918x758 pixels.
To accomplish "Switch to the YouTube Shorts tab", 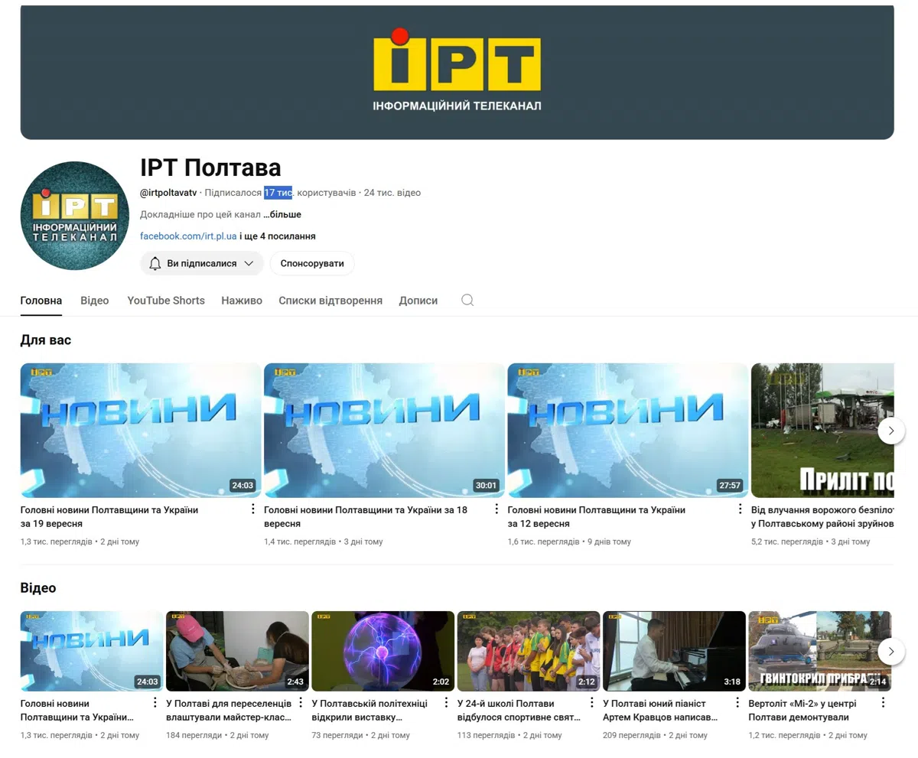I will pyautogui.click(x=166, y=301).
